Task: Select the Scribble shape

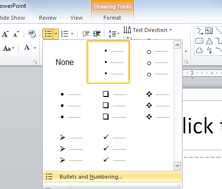Action: pos(209,50)
